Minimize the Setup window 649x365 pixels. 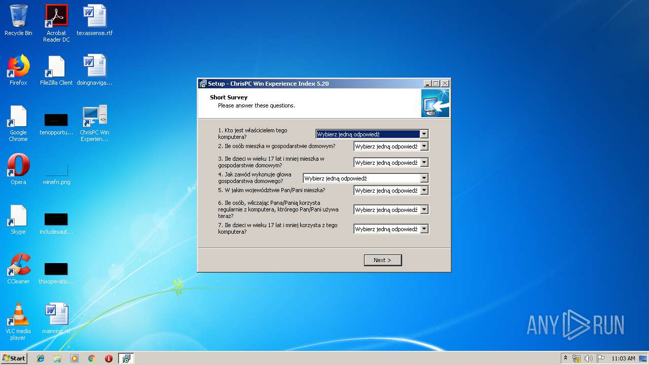(x=427, y=84)
